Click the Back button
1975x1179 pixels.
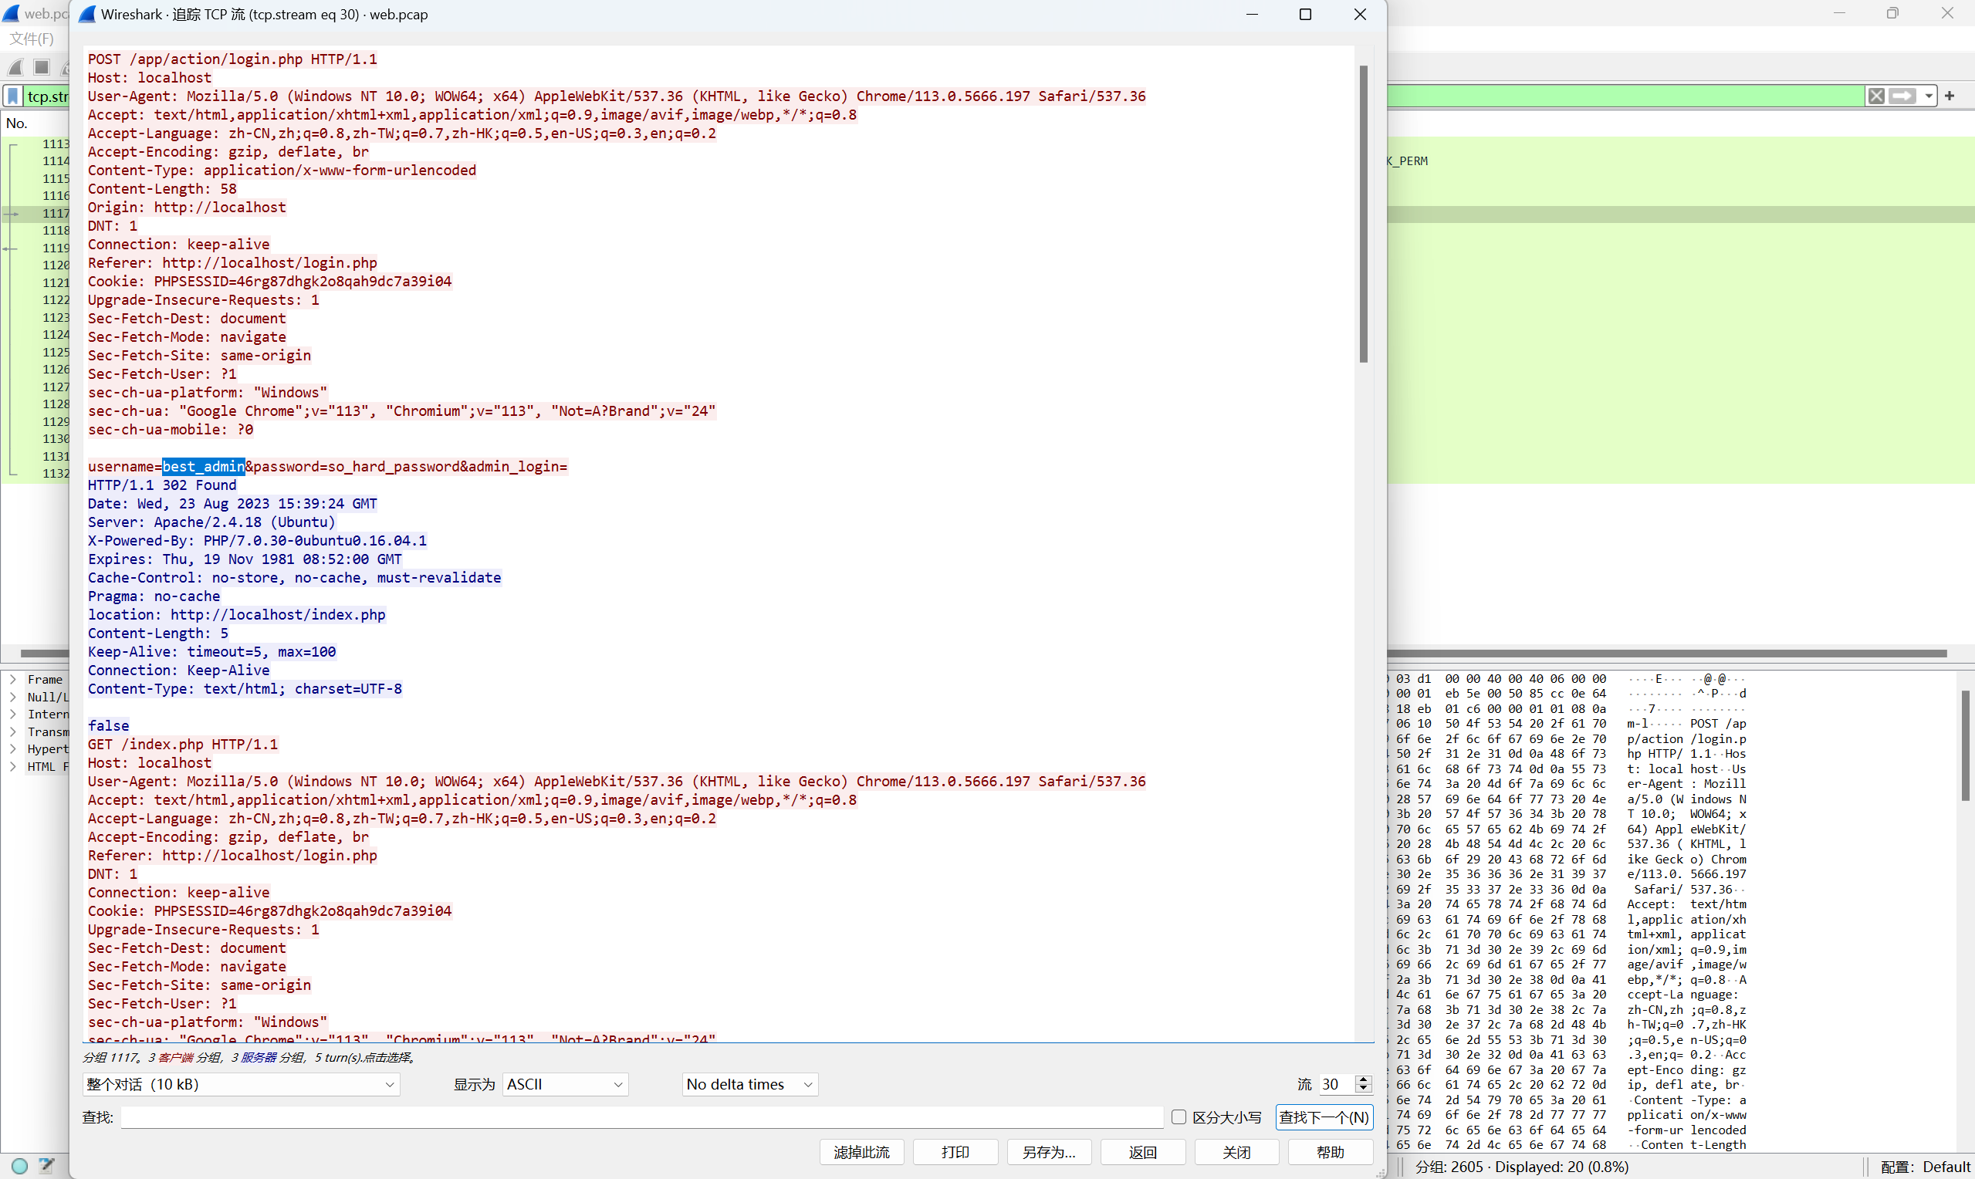[x=1142, y=1152]
